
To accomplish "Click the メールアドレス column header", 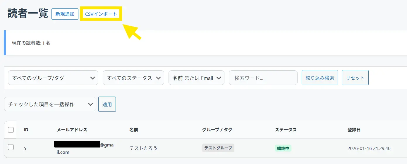I will click(x=72, y=130).
